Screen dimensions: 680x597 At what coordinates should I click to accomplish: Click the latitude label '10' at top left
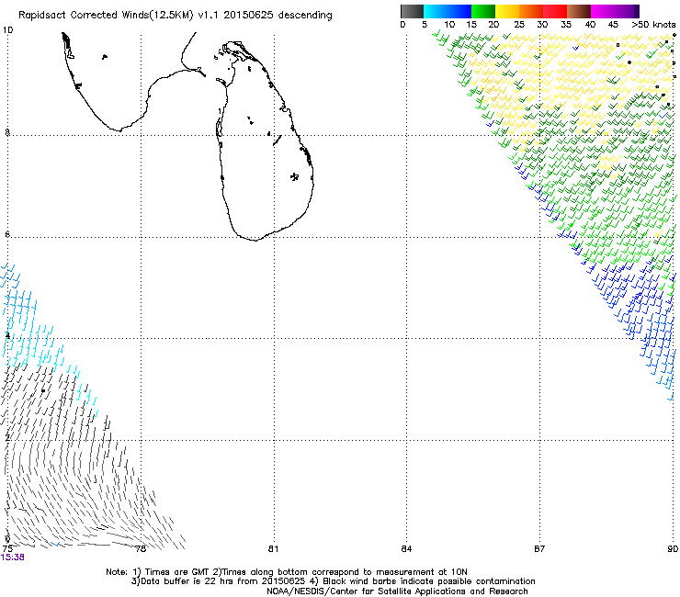(x=7, y=30)
